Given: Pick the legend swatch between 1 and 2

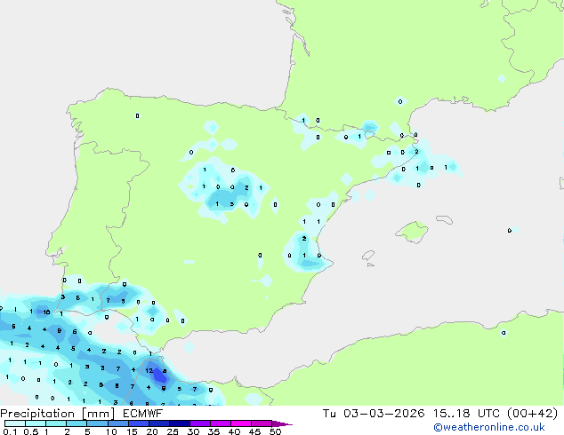Looking at the screenshot, I should click(56, 423).
